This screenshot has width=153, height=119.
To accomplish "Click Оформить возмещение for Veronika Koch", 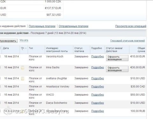I will click(x=117, y=58).
